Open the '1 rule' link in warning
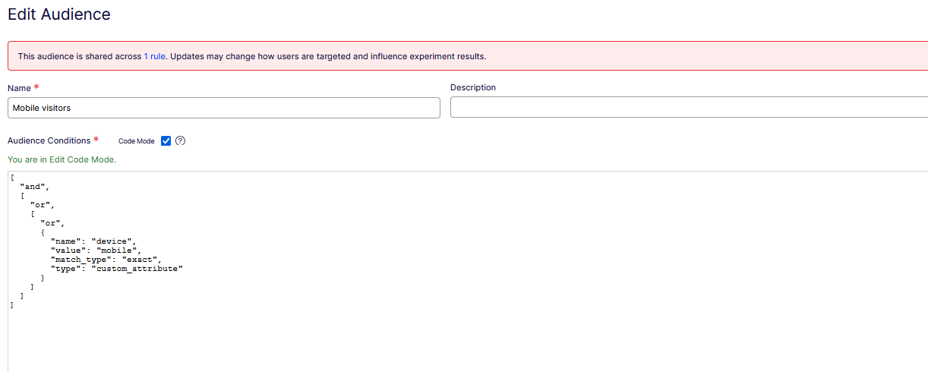928x372 pixels. pyautogui.click(x=154, y=56)
